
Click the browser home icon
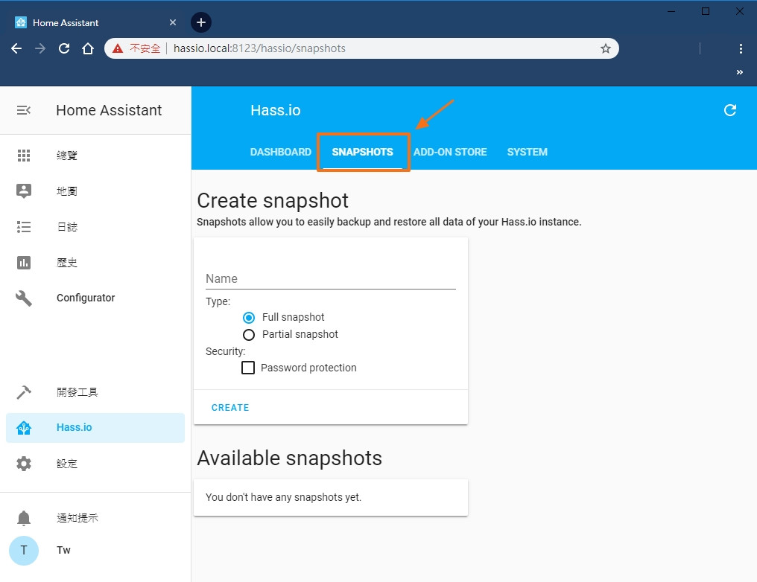pyautogui.click(x=88, y=48)
